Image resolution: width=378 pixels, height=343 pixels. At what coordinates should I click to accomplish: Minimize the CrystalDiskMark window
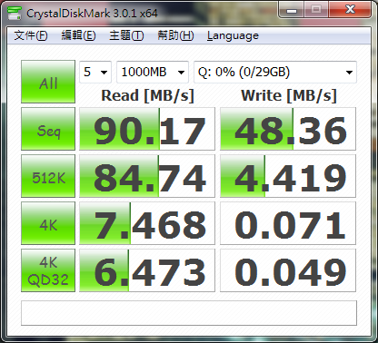(292, 11)
